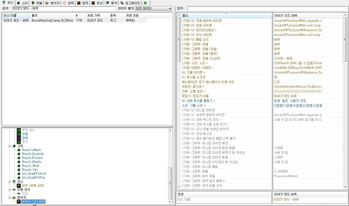Sort by the # column header
This screenshot has height=206, width=349.
click(x=80, y=15)
